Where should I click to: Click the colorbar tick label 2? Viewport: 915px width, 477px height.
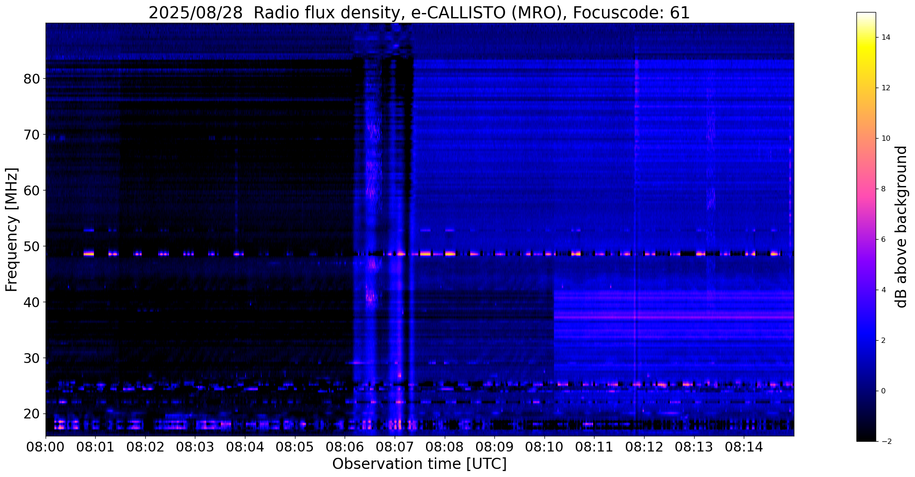pos(883,341)
